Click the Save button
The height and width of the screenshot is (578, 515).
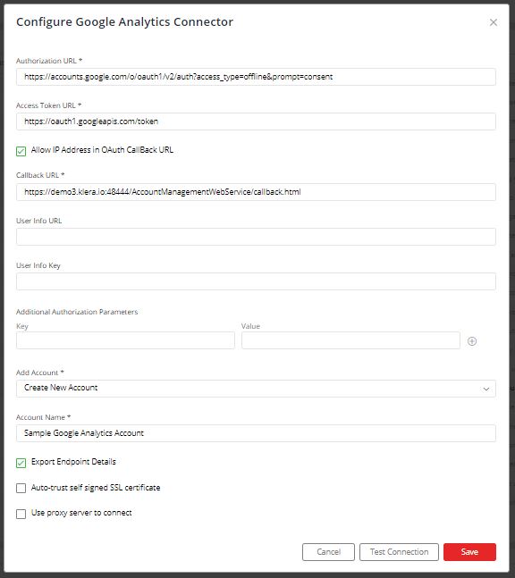[x=469, y=552]
